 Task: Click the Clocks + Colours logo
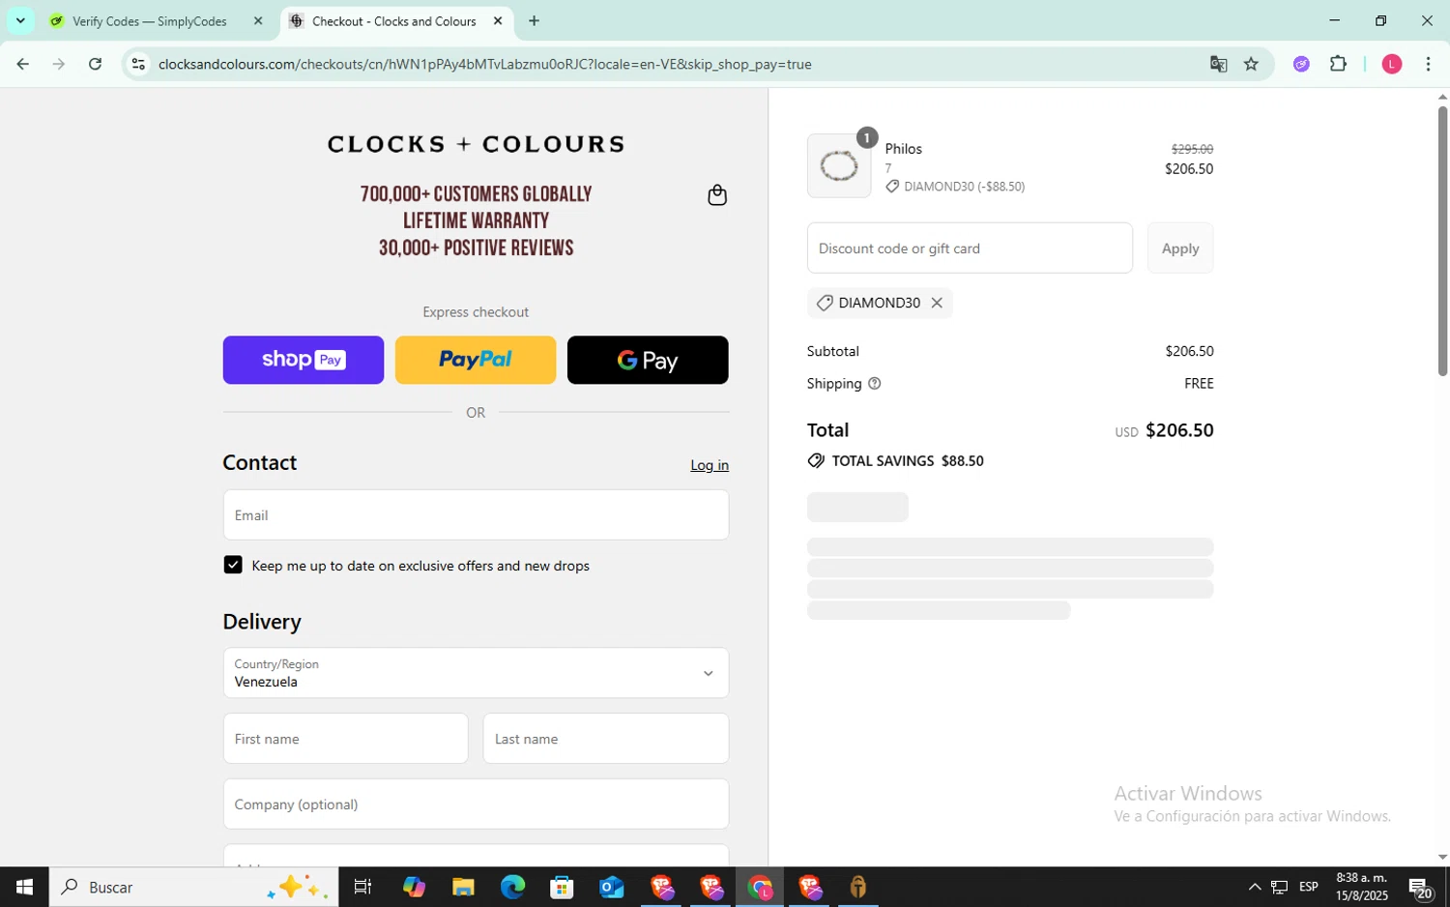pyautogui.click(x=476, y=144)
